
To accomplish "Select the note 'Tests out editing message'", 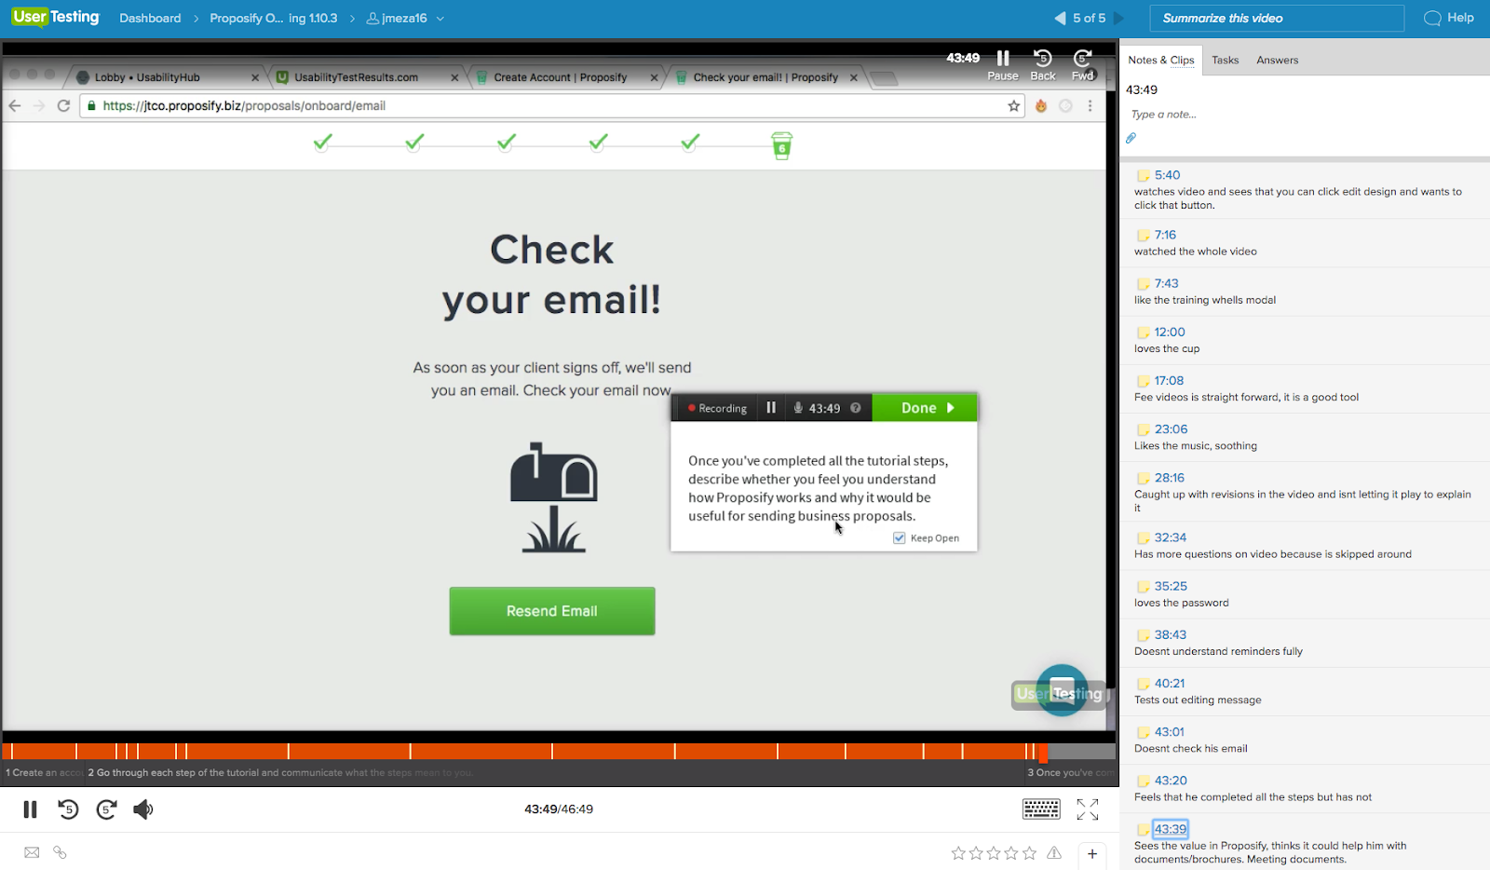I will tap(1198, 700).
